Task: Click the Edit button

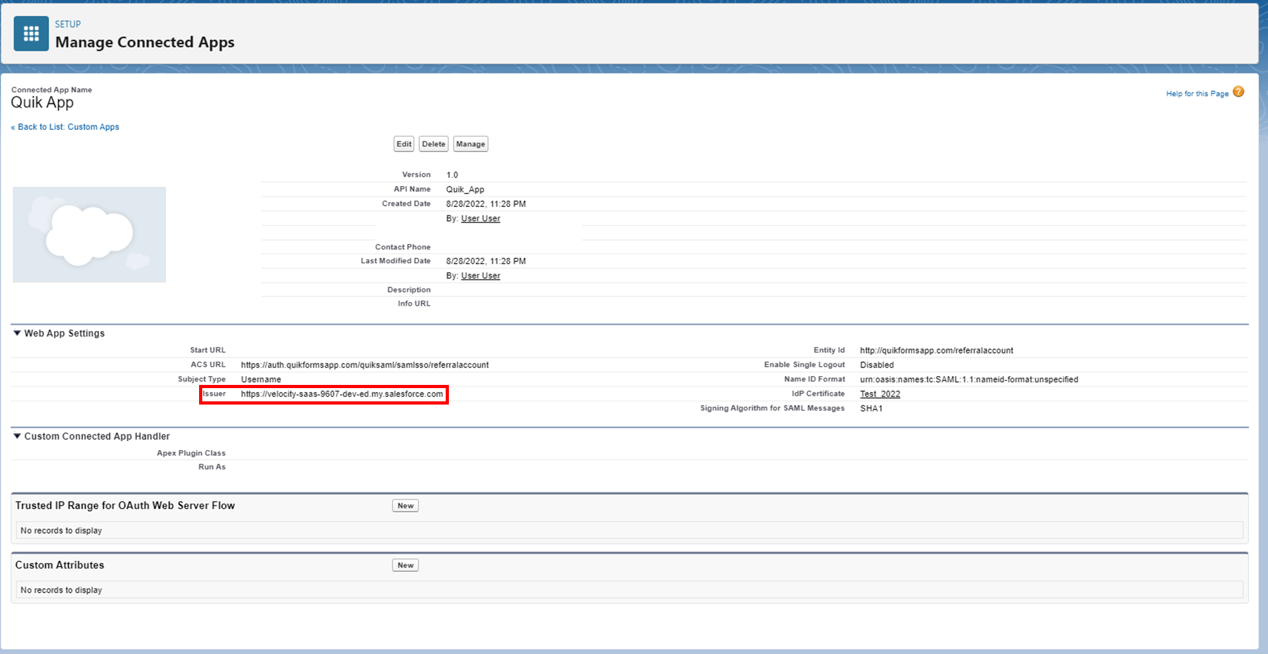Action: coord(404,144)
